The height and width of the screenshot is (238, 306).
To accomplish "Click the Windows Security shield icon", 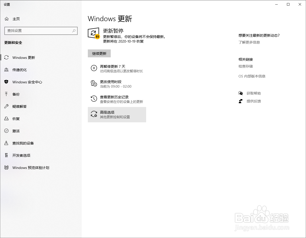I will pos(7,82).
